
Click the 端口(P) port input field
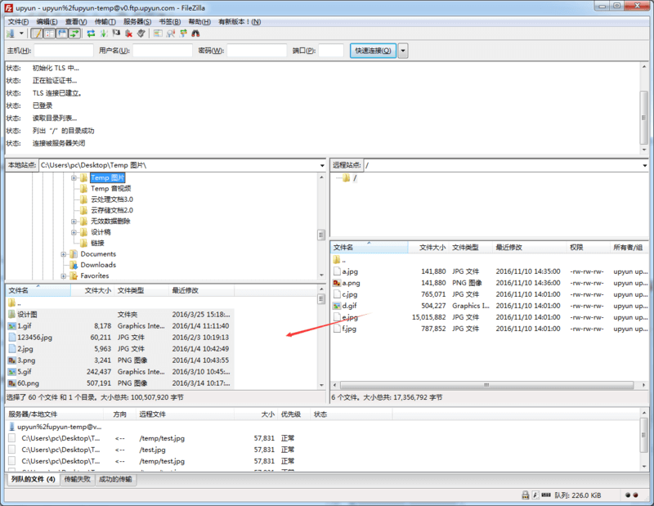[331, 51]
